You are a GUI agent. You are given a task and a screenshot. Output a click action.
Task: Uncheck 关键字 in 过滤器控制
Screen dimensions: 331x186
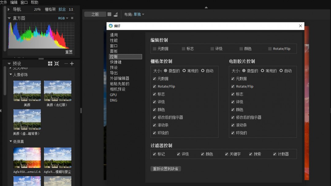pyautogui.click(x=227, y=154)
